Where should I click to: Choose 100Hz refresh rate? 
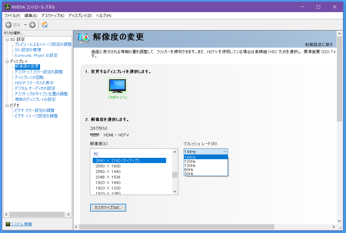206,166
